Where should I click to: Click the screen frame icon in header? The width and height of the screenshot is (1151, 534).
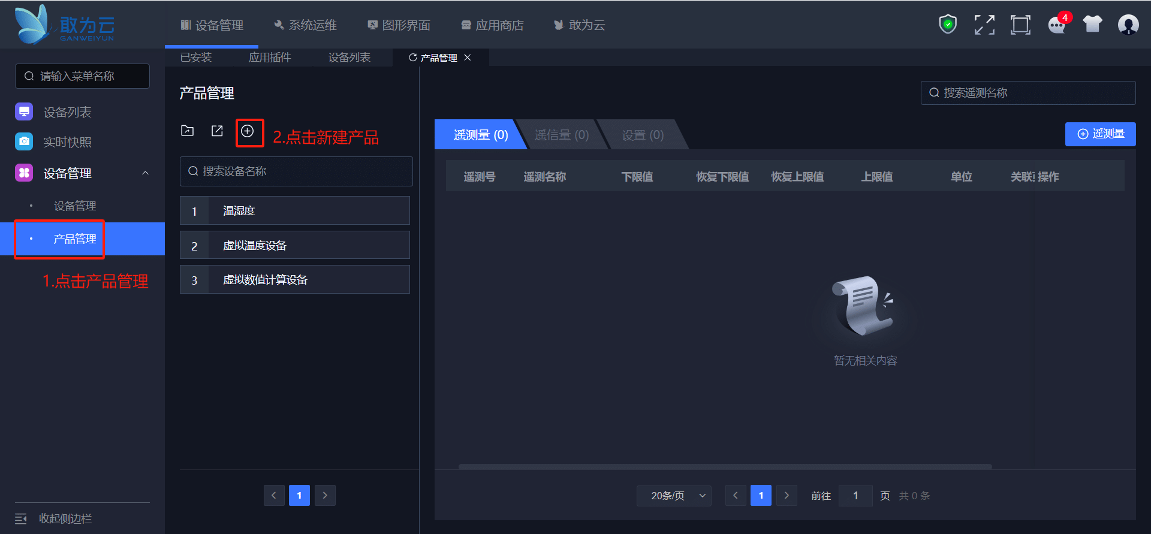click(x=1020, y=25)
